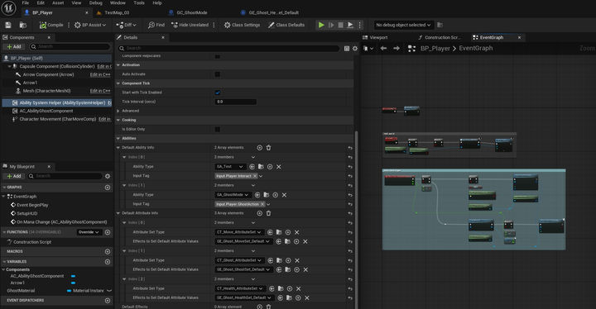
Task: Open the Tools menu
Action: coord(139,2)
